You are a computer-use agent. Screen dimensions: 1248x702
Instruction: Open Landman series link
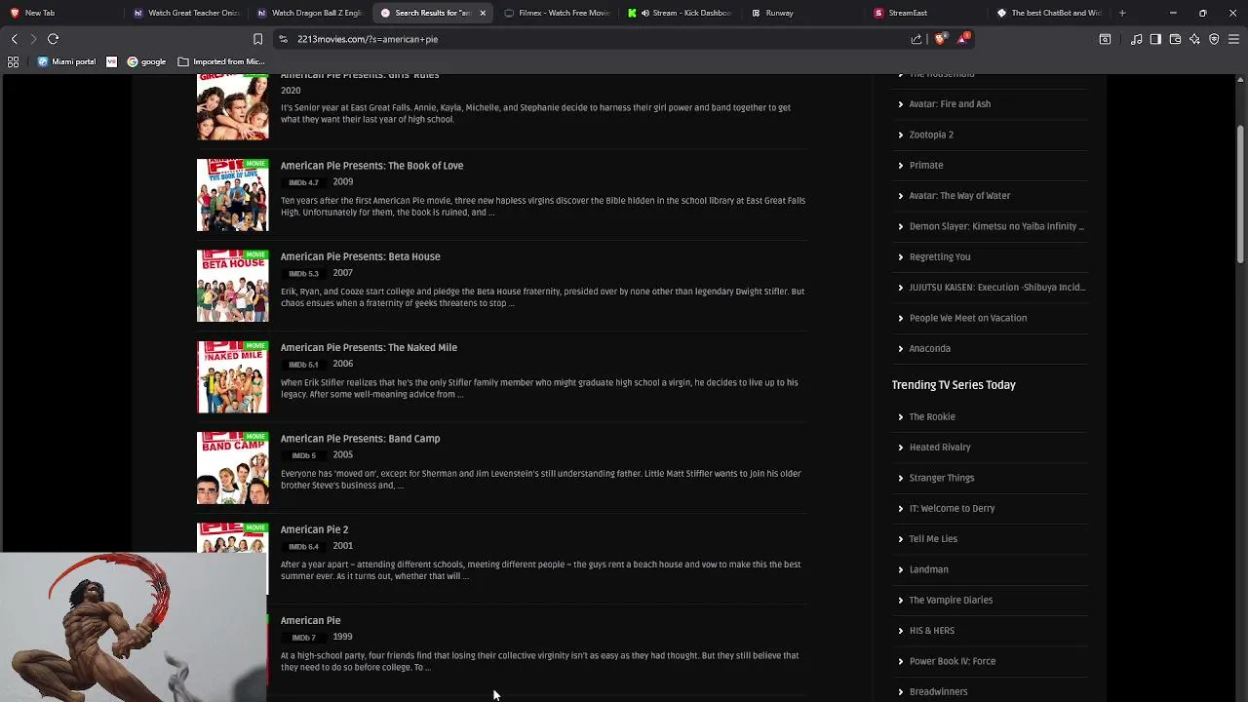[928, 569]
